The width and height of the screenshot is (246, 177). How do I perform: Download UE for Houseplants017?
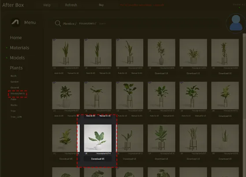193,159
